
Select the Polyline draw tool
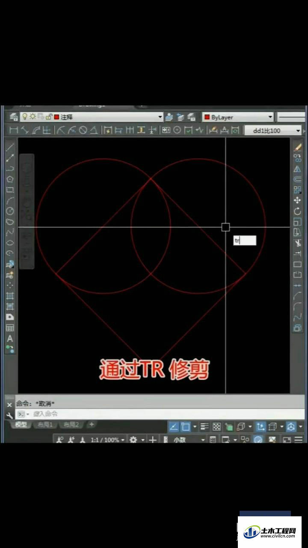click(10, 169)
